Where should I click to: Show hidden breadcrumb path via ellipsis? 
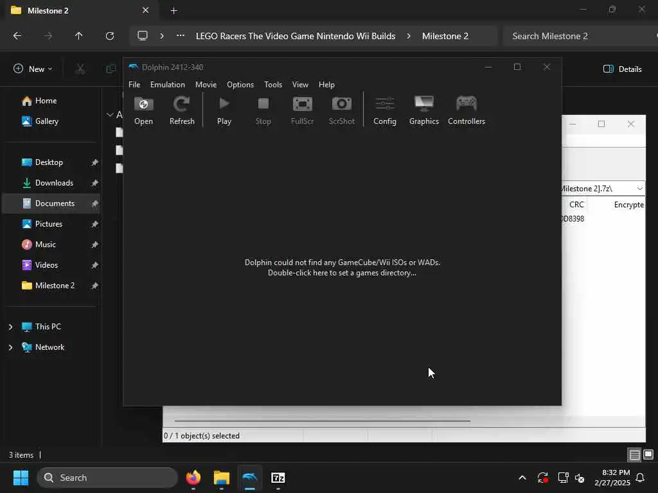click(181, 36)
